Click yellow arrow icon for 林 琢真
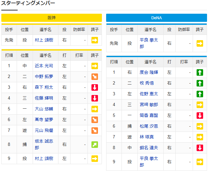The width and height of the screenshot is (209, 172). pyautogui.click(x=200, y=137)
